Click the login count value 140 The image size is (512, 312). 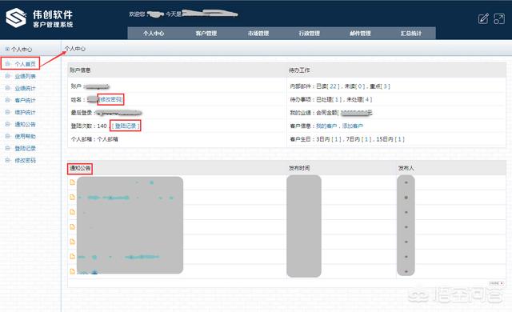point(102,126)
